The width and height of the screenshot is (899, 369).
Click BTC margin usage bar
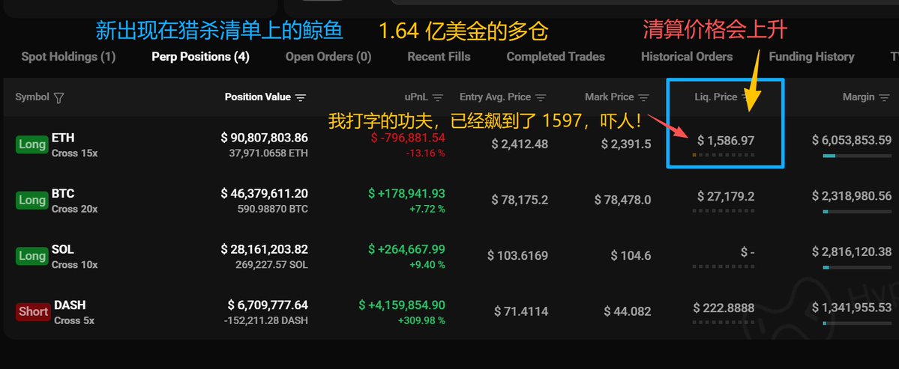857,212
